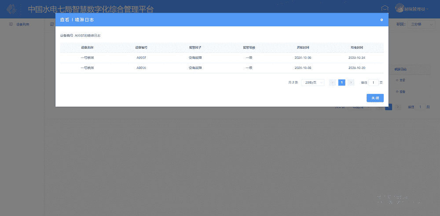Viewport: 440px width, 216px height.
Task: Go to previous page in dialog pagination
Action: (x=333, y=83)
